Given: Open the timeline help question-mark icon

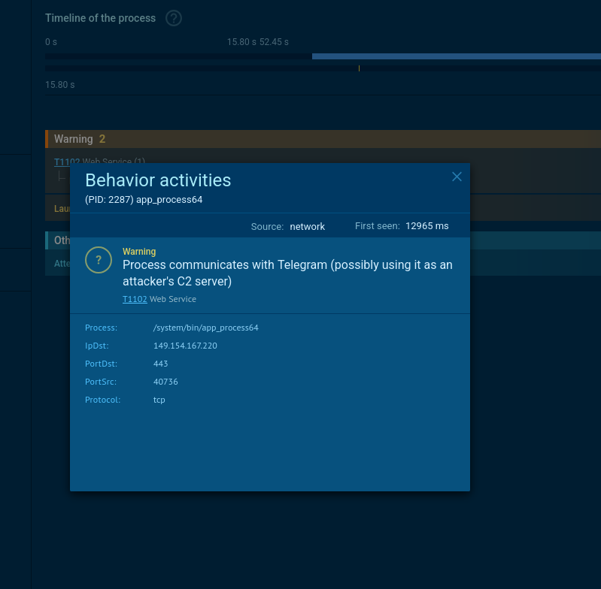Looking at the screenshot, I should [174, 18].
